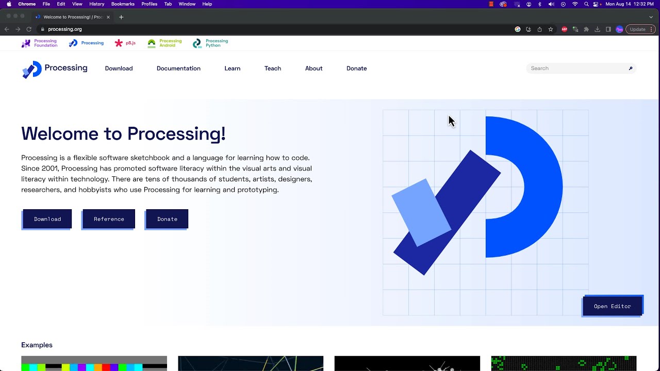Open the Learn navigation item

233,69
